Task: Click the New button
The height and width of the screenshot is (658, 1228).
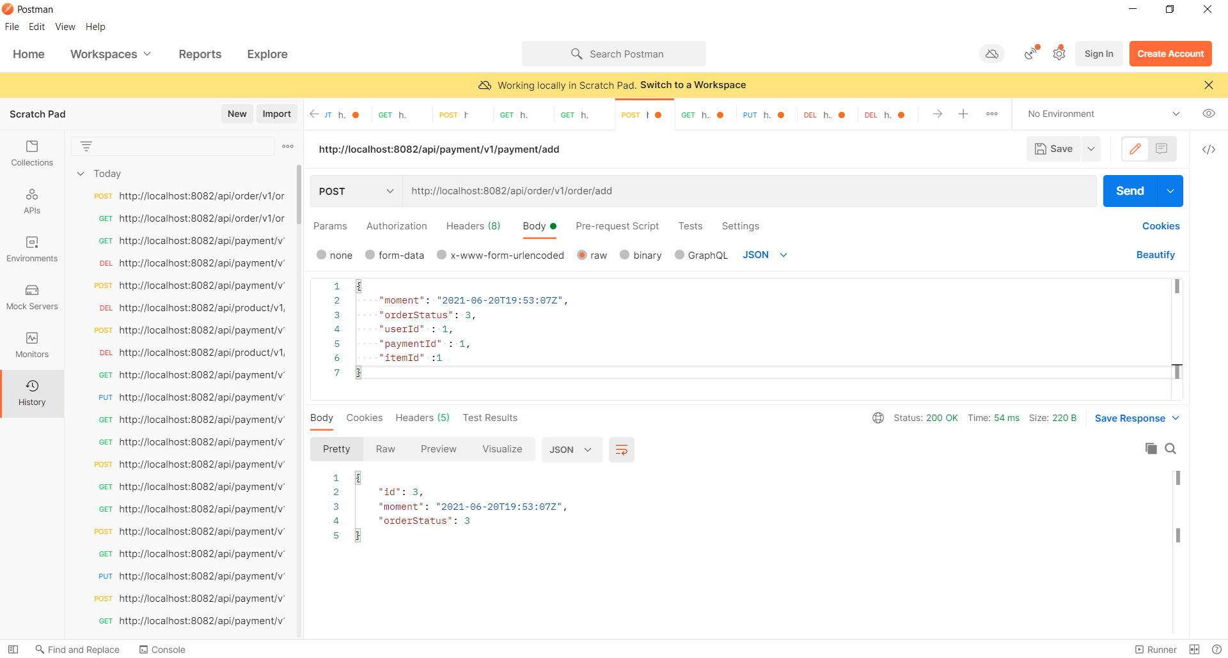Action: tap(237, 114)
